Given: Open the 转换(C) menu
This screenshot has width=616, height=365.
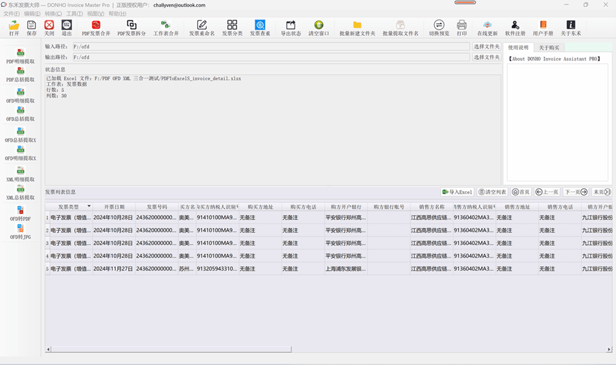Looking at the screenshot, I should pyautogui.click(x=53, y=14).
